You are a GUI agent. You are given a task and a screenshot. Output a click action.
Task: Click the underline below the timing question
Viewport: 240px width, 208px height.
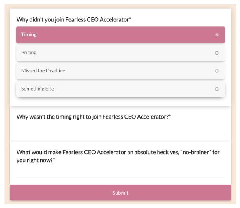click(x=120, y=134)
